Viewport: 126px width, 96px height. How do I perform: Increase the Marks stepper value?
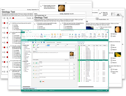pyautogui.click(x=36, y=49)
